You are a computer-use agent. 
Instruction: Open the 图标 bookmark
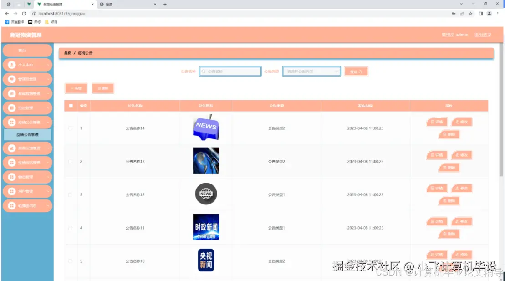pos(35,22)
